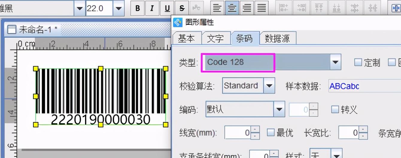
Task: Switch to the 文字 tab
Action: 215,38
